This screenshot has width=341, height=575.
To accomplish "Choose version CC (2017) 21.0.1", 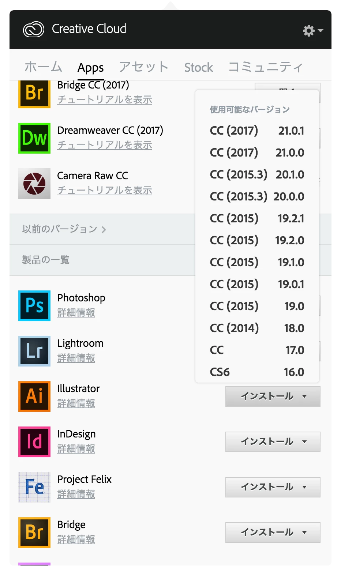I will [x=257, y=131].
